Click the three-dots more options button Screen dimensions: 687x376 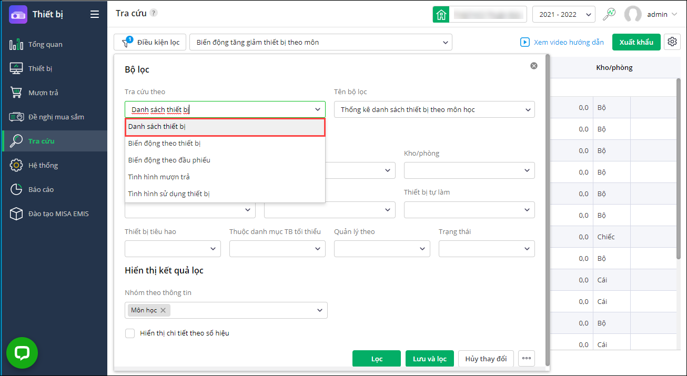pos(527,359)
